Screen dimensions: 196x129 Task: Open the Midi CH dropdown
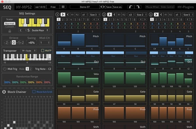[x=44, y=43]
